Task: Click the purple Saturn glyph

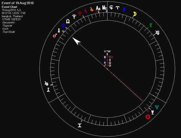Action: tap(86, 11)
